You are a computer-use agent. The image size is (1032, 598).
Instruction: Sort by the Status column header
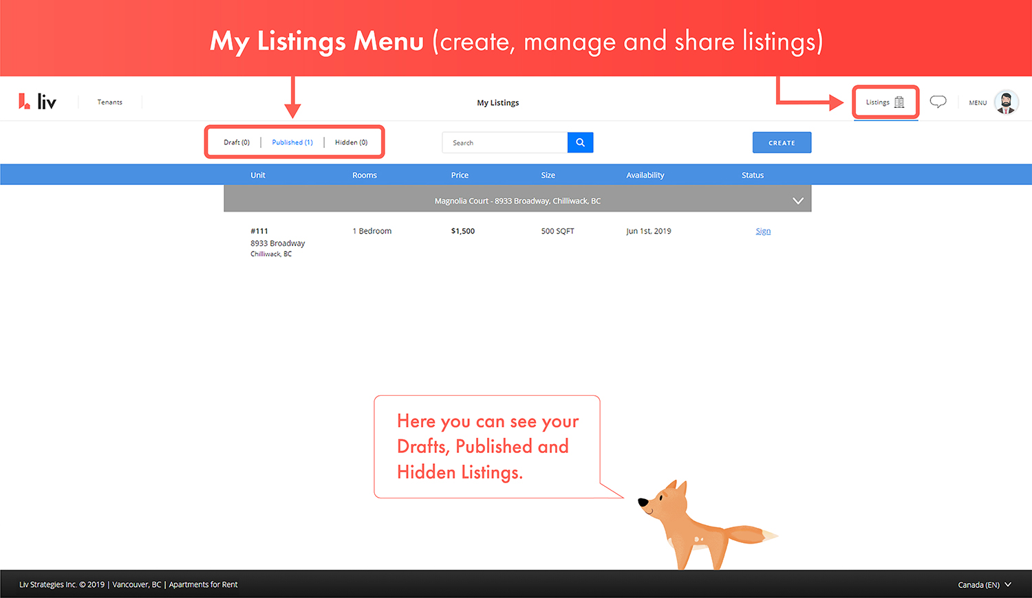(753, 175)
